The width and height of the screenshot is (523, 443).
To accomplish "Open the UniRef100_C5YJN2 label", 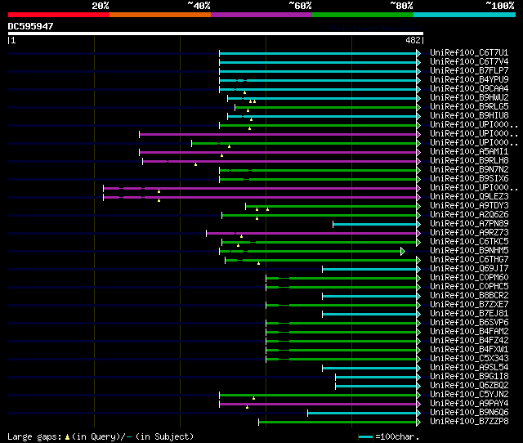I will click(469, 395).
